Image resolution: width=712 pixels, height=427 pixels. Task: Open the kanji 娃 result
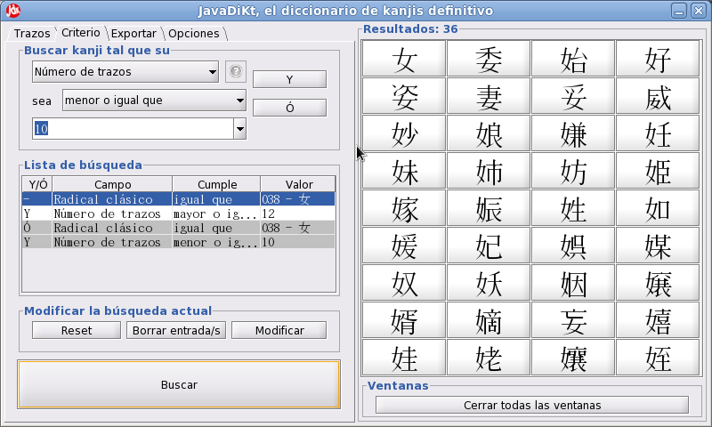[x=404, y=358]
